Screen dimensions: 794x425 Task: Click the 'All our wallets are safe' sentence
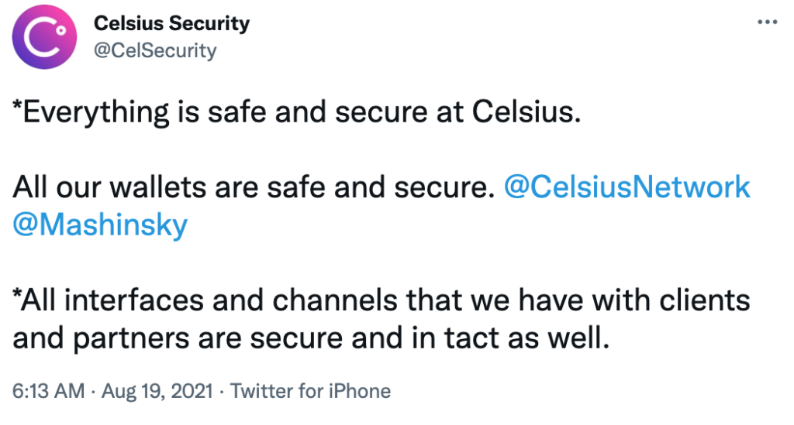coord(254,187)
